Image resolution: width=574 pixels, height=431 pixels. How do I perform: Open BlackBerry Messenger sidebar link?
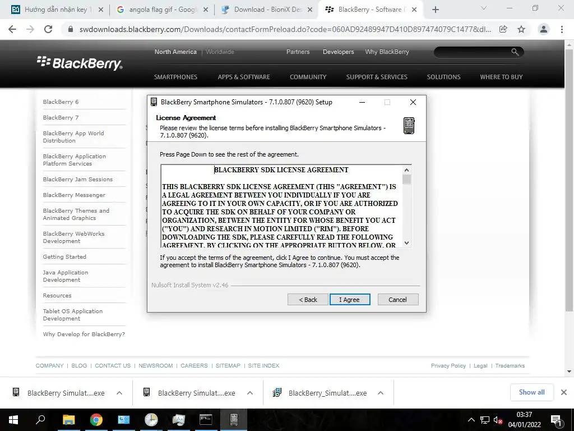[x=74, y=195]
